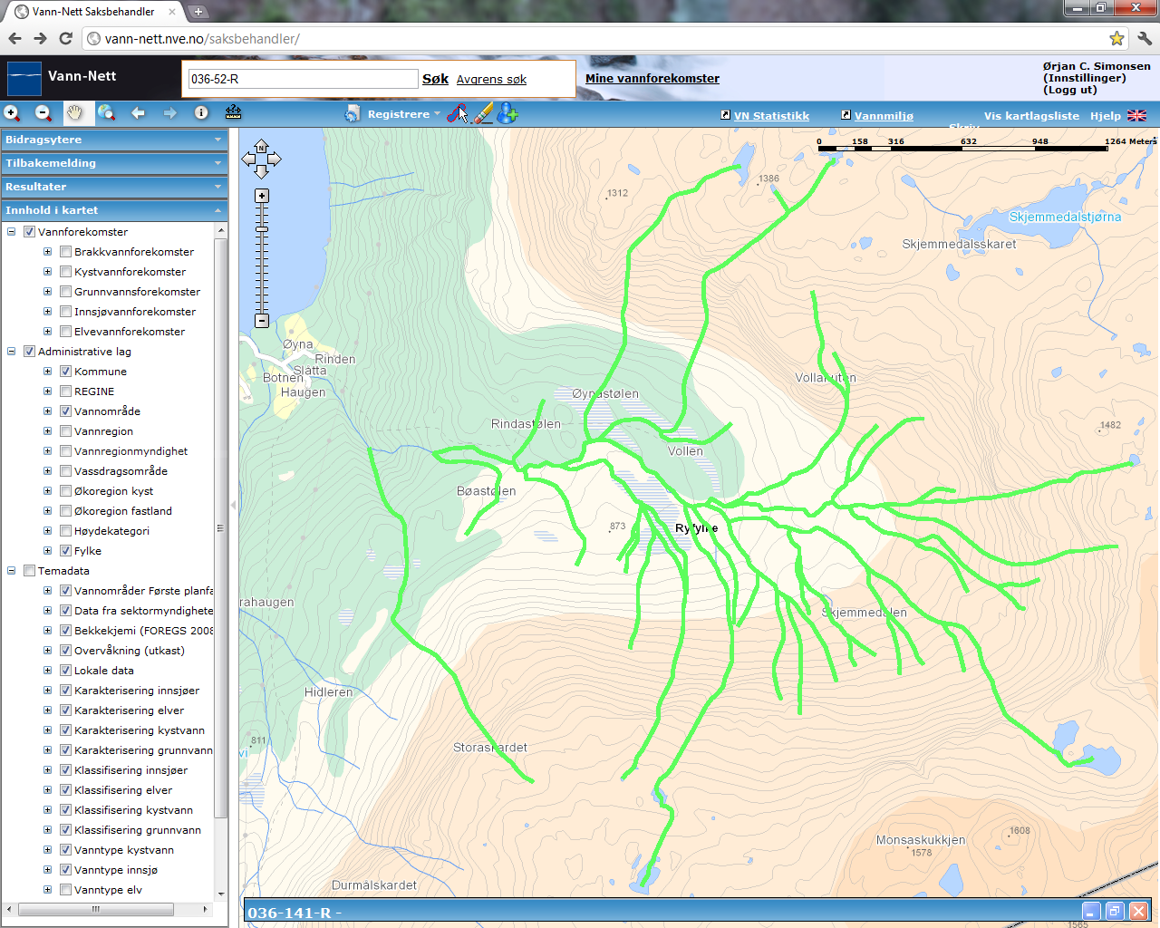Open a new browser tab
The image size is (1160, 928).
(198, 12)
